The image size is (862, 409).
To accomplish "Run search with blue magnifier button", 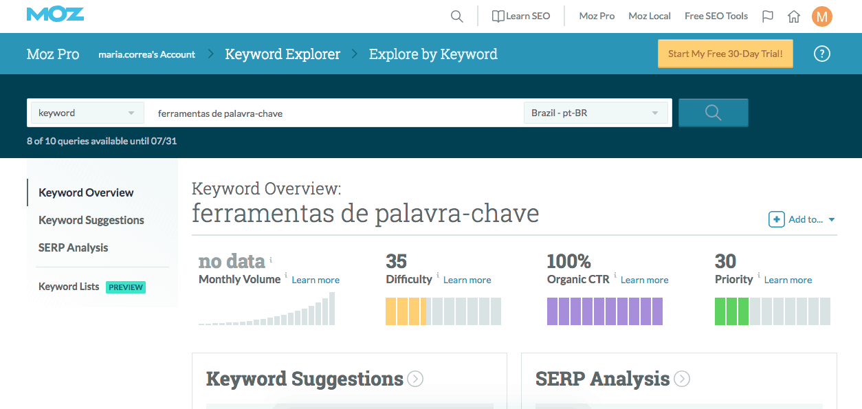I will pos(714,113).
